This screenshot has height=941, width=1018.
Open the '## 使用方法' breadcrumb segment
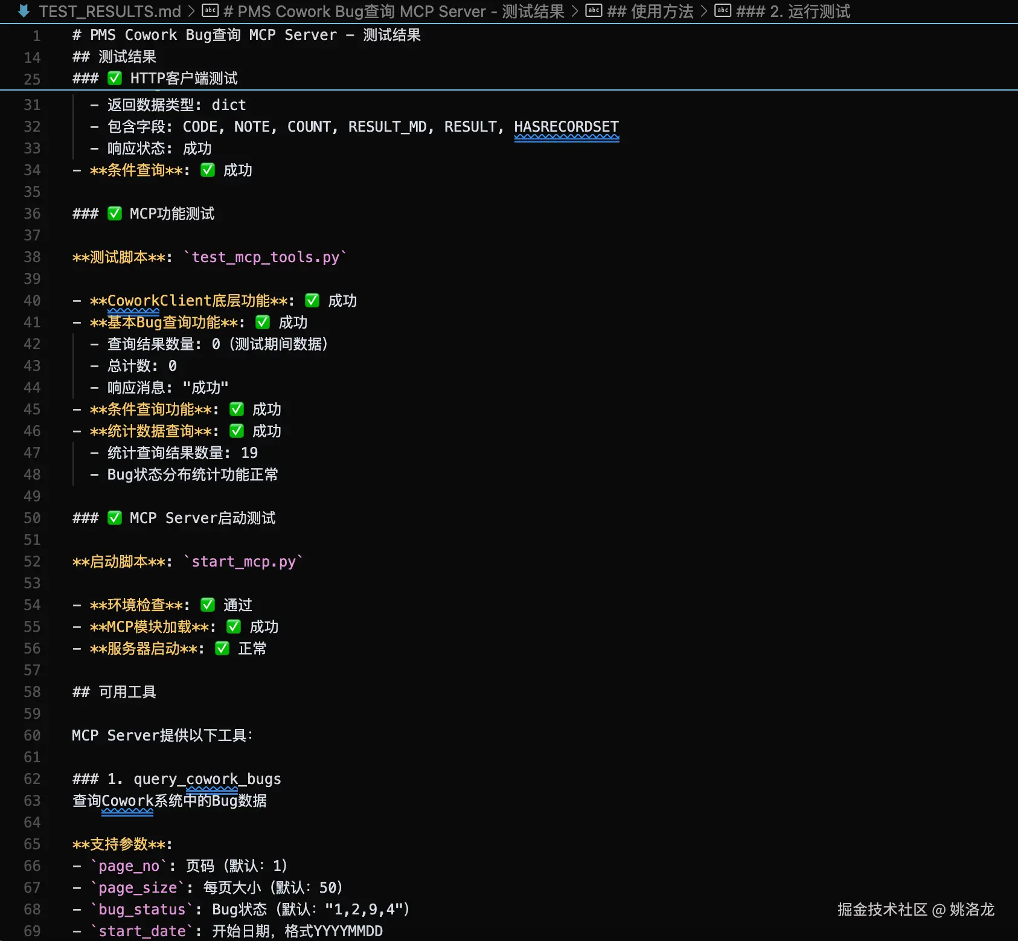pyautogui.click(x=650, y=11)
